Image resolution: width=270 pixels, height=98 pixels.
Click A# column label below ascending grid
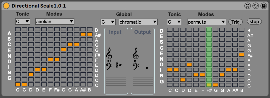point(83,90)
